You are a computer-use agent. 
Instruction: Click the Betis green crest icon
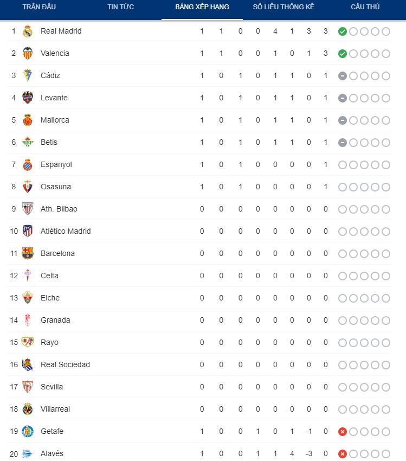28,142
